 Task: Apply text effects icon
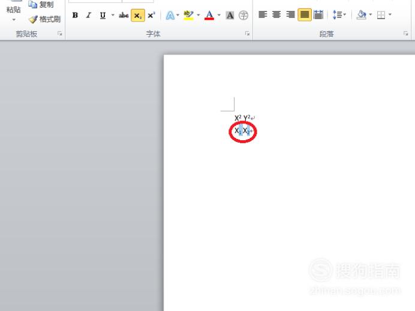170,16
